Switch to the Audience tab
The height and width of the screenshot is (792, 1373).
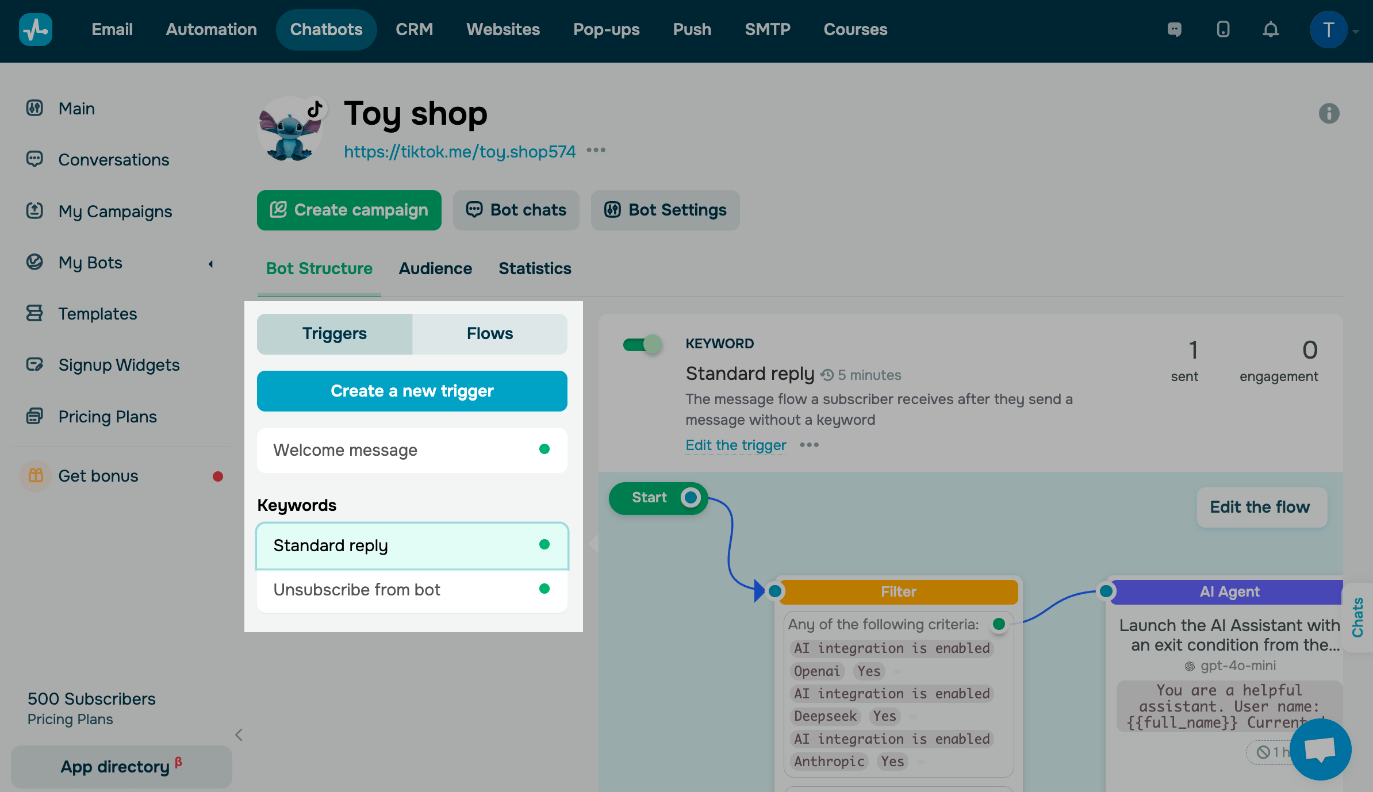435,268
